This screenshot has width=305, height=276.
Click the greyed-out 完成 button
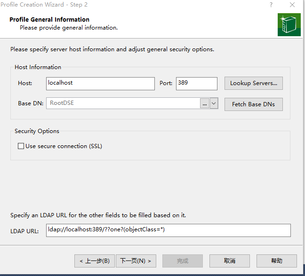(183, 260)
